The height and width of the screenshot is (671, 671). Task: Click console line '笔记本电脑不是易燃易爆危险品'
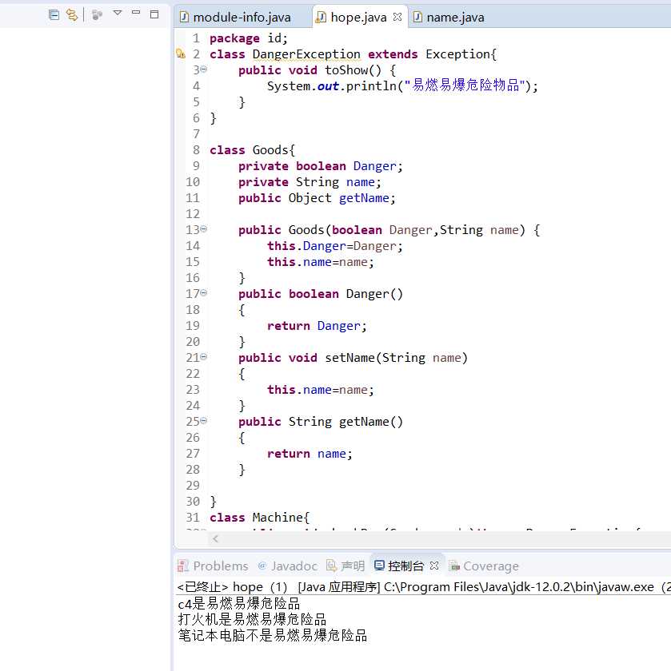[x=273, y=635]
